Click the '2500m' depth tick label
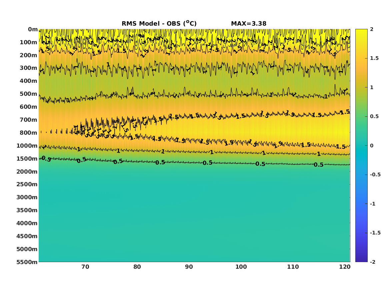 [x=27, y=184]
